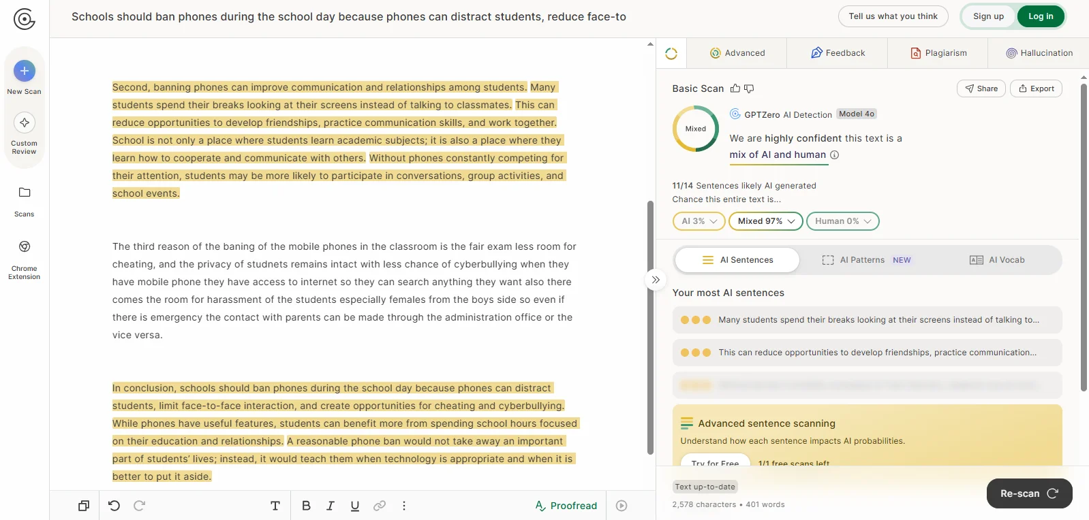
Task: Open more options three-dot menu
Action: [404, 506]
